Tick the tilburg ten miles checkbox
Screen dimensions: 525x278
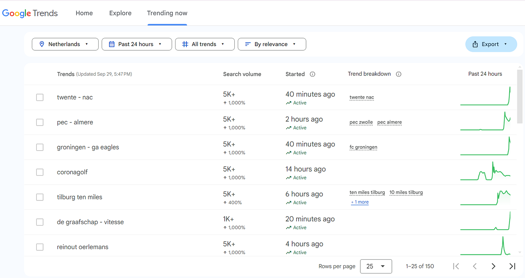(40, 197)
